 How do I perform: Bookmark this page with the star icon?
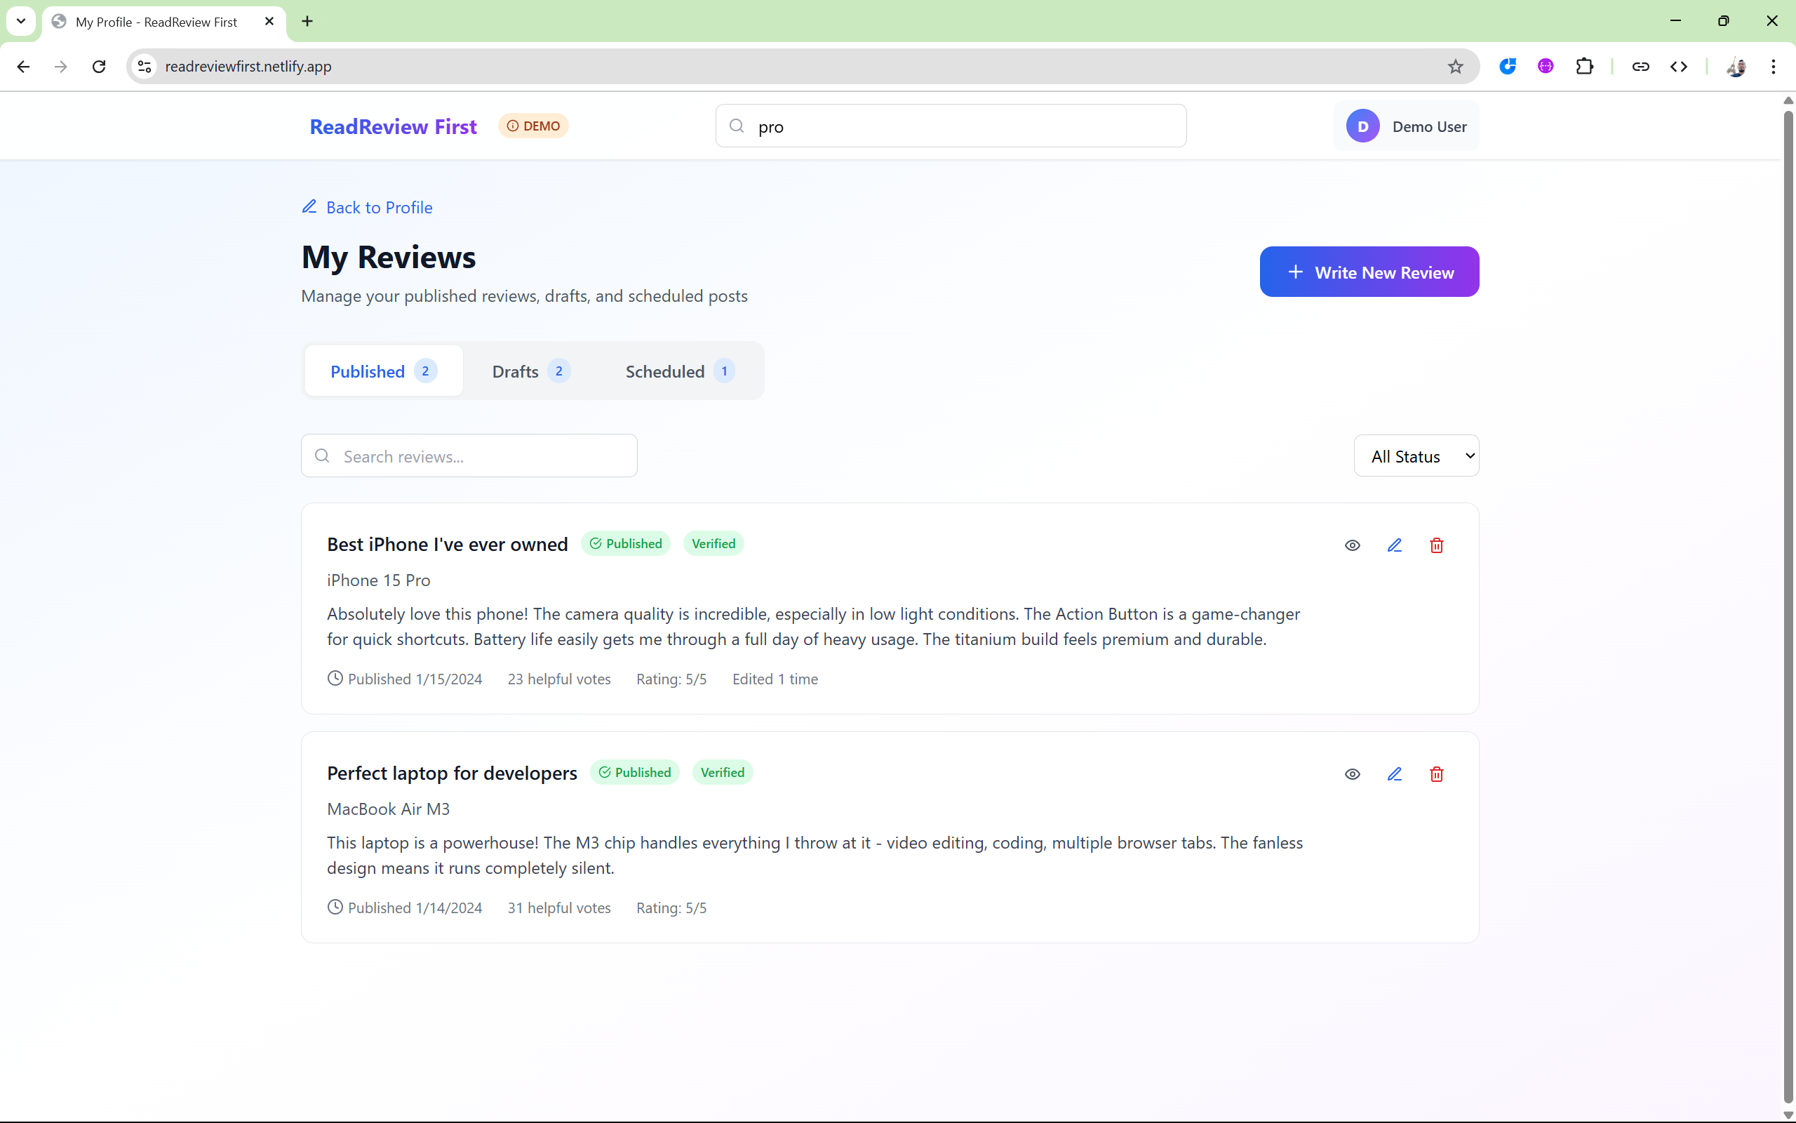click(1455, 67)
